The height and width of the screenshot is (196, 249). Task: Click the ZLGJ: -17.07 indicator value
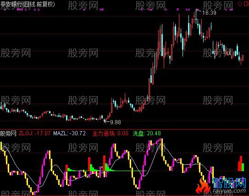tap(34, 133)
